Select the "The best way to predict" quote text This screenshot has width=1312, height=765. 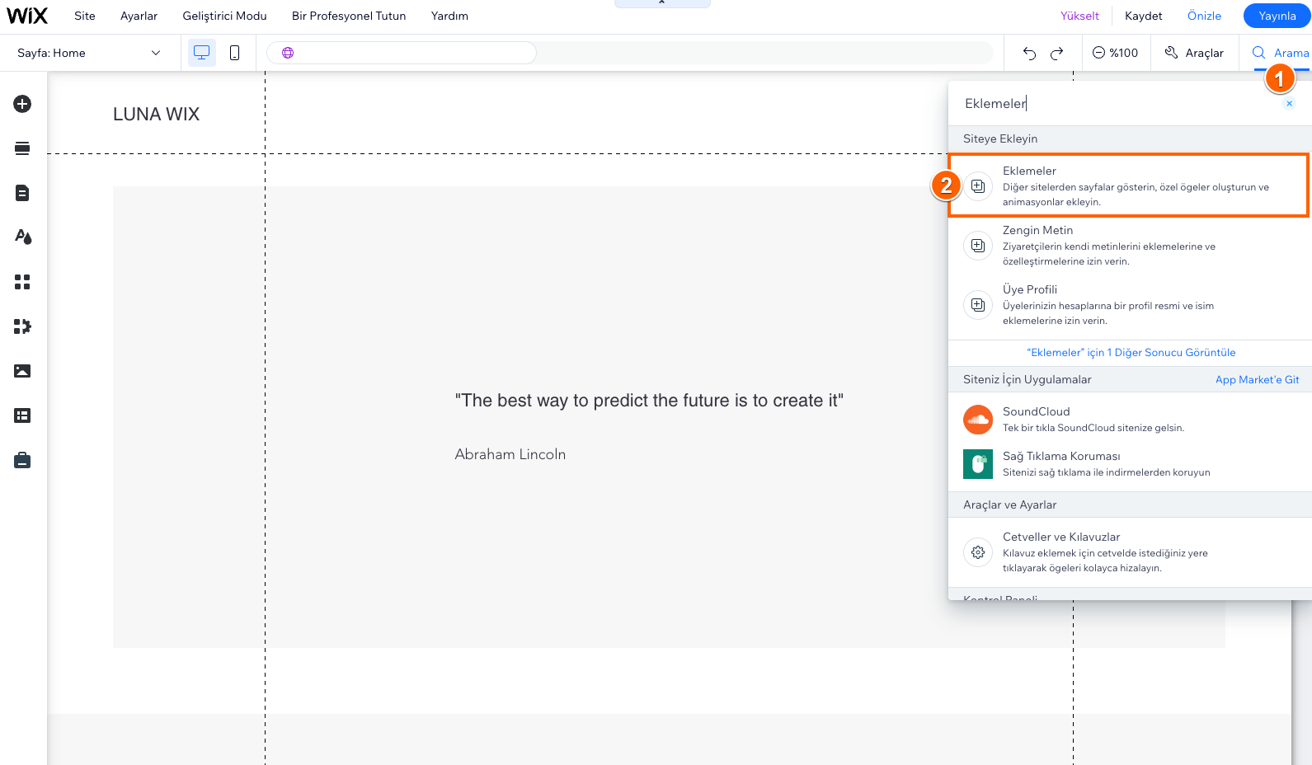coord(649,401)
